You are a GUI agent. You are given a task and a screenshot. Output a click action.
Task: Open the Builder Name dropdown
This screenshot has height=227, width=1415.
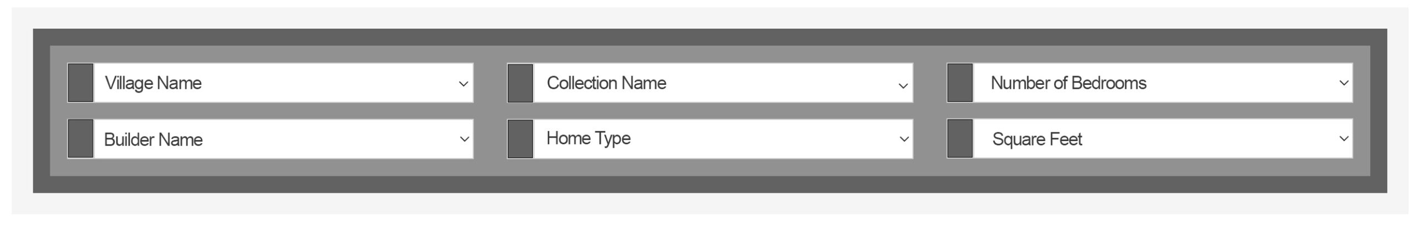pyautogui.click(x=284, y=139)
